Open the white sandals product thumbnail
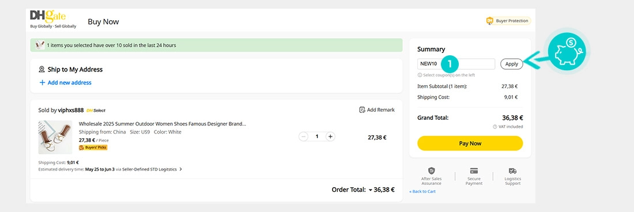This screenshot has height=212, width=634. point(55,137)
